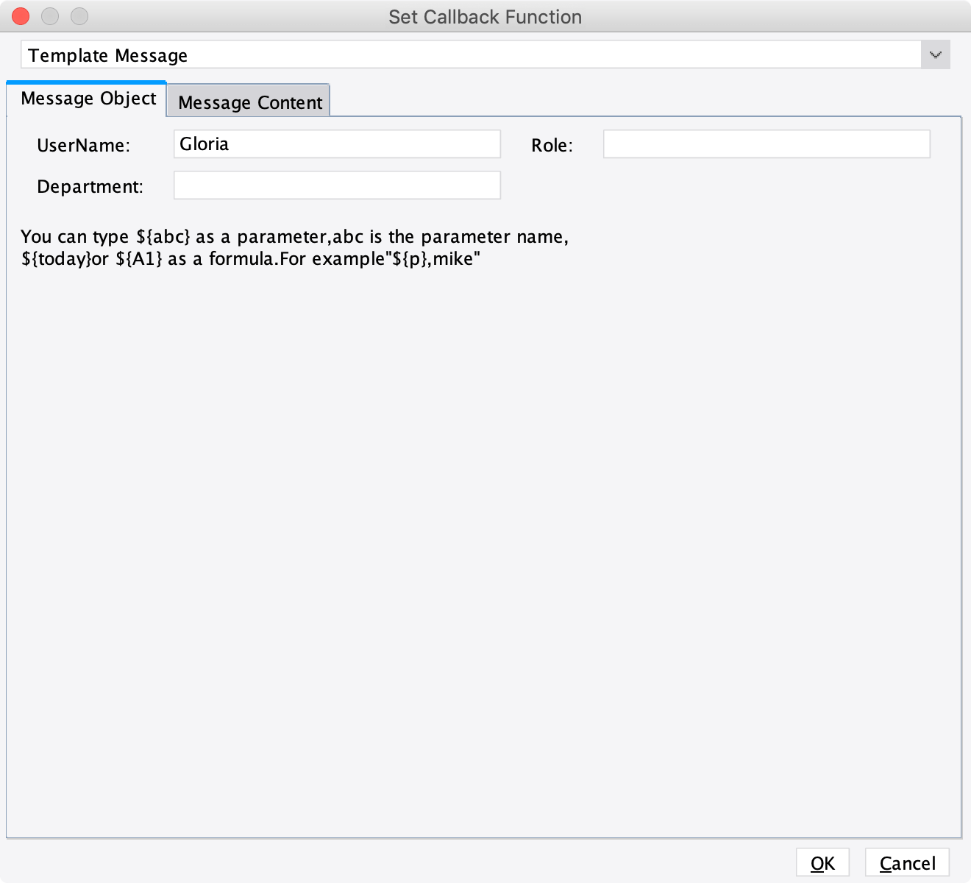
Task: Switch to the Message Content tab
Action: (x=249, y=102)
